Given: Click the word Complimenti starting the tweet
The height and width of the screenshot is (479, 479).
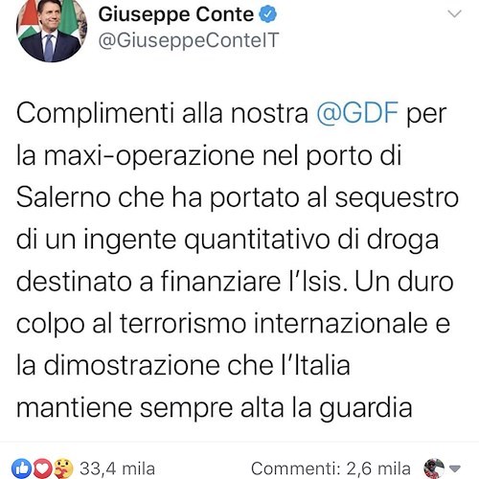Looking at the screenshot, I should pos(95,114).
